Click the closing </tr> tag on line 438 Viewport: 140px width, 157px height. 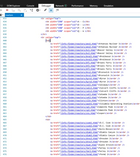click(x=44, y=34)
